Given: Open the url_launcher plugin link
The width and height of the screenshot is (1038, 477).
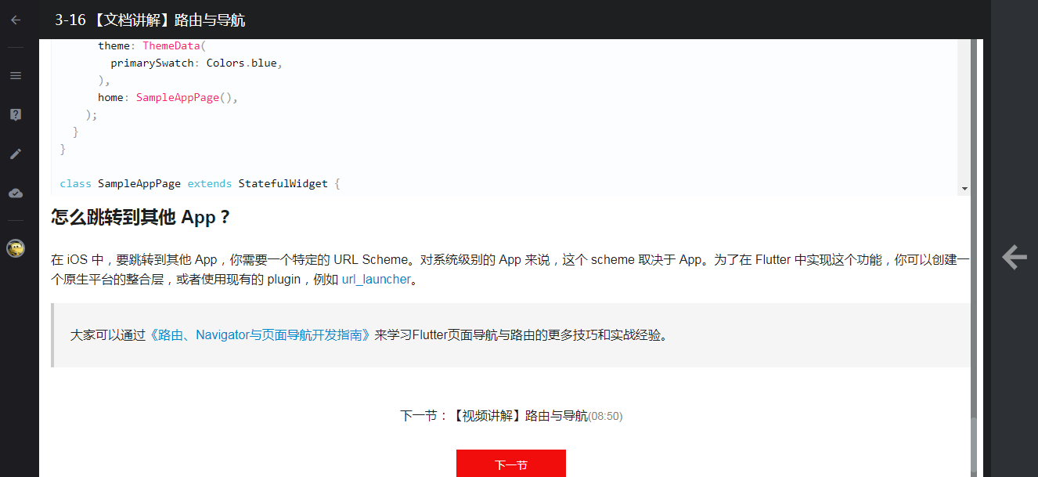Looking at the screenshot, I should (376, 279).
